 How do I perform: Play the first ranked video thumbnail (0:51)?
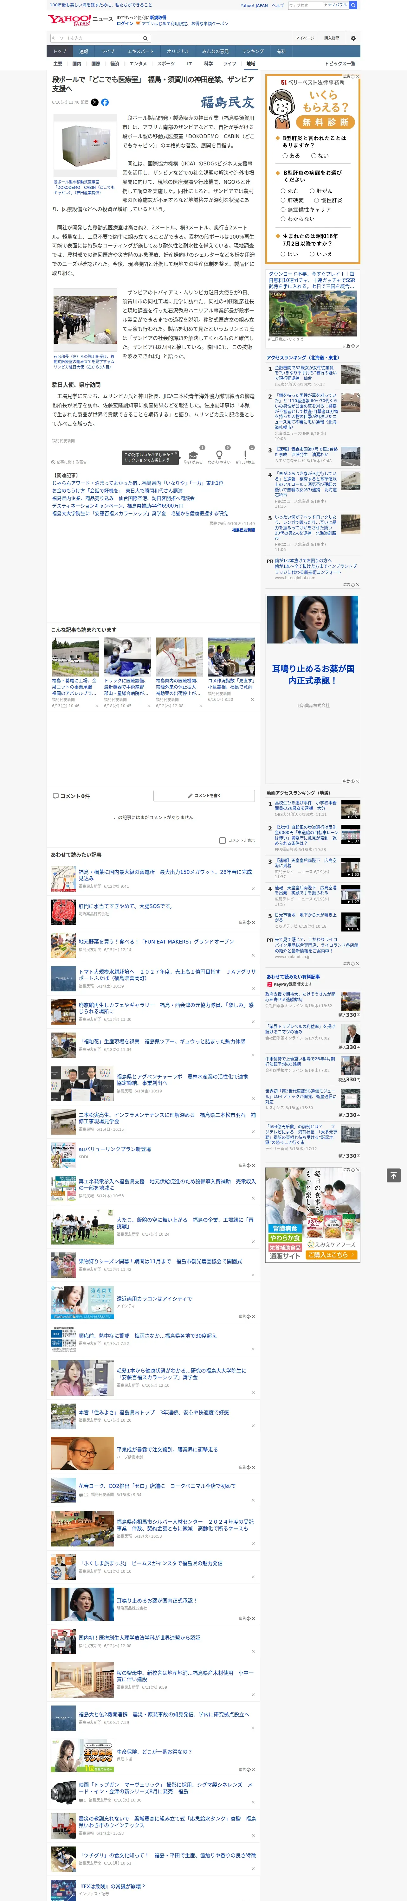pos(351,810)
